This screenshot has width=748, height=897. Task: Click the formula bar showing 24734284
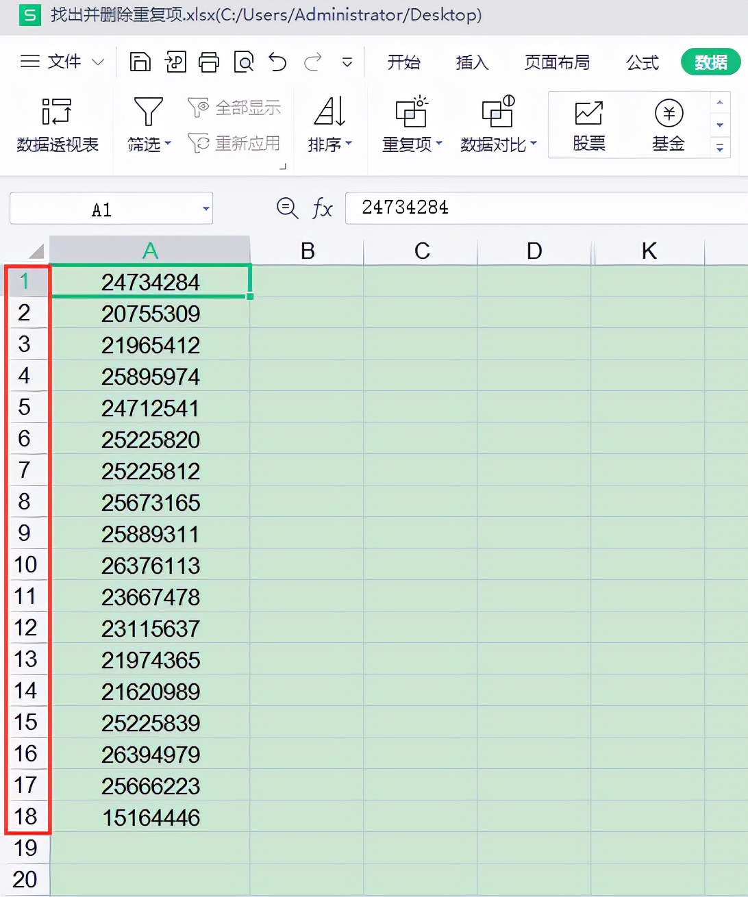pos(547,207)
